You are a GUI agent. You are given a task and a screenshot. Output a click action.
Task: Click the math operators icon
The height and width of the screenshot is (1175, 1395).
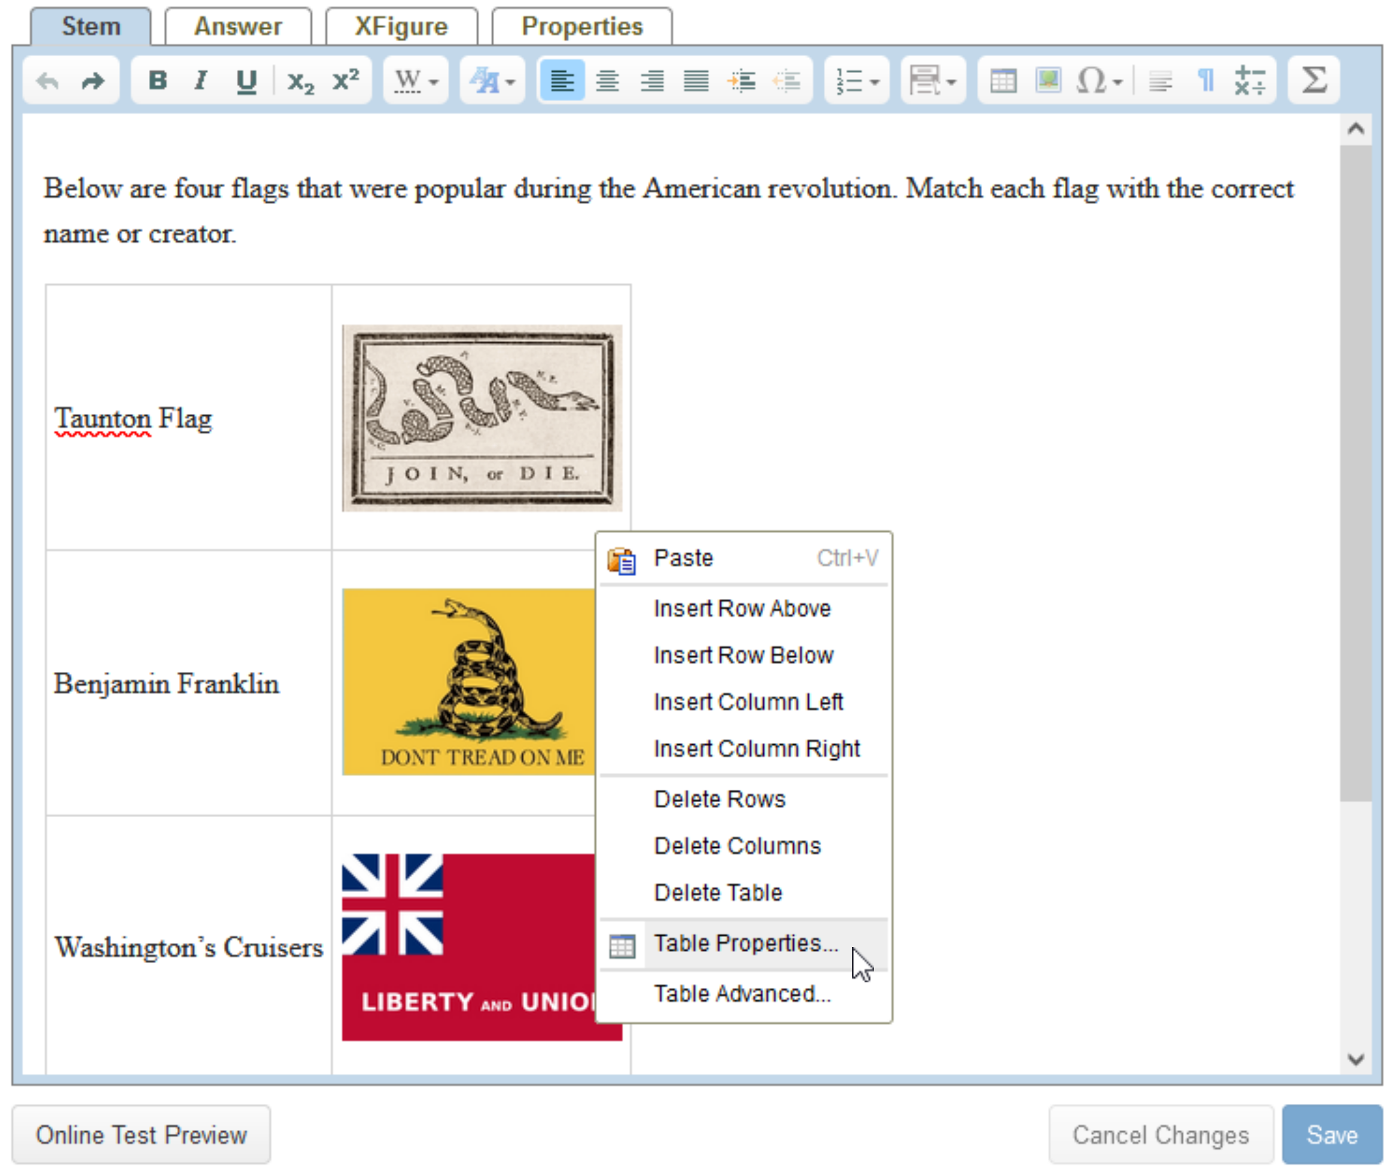1250,81
